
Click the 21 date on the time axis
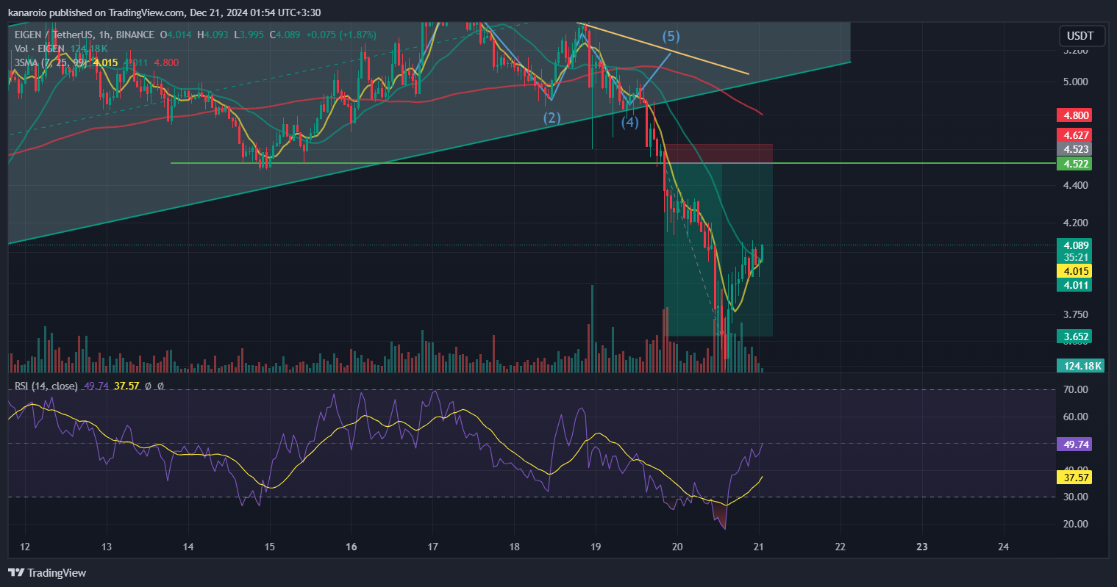tap(759, 547)
